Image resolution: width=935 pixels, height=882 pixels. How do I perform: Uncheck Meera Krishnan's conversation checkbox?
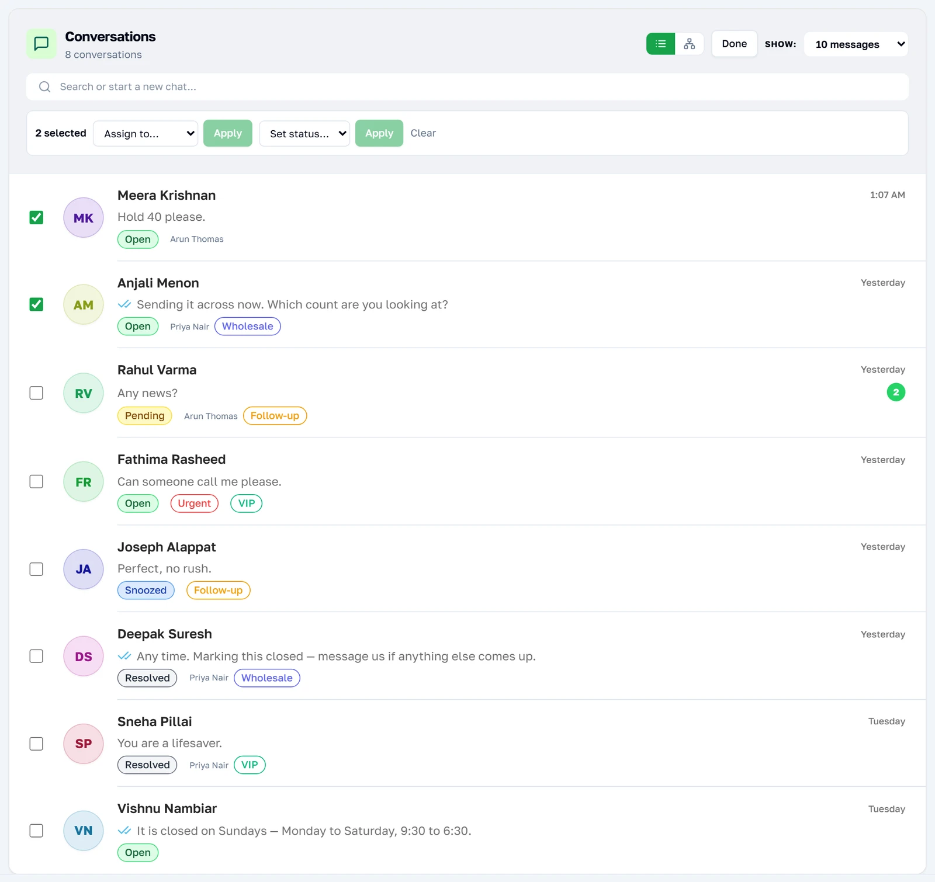point(36,217)
